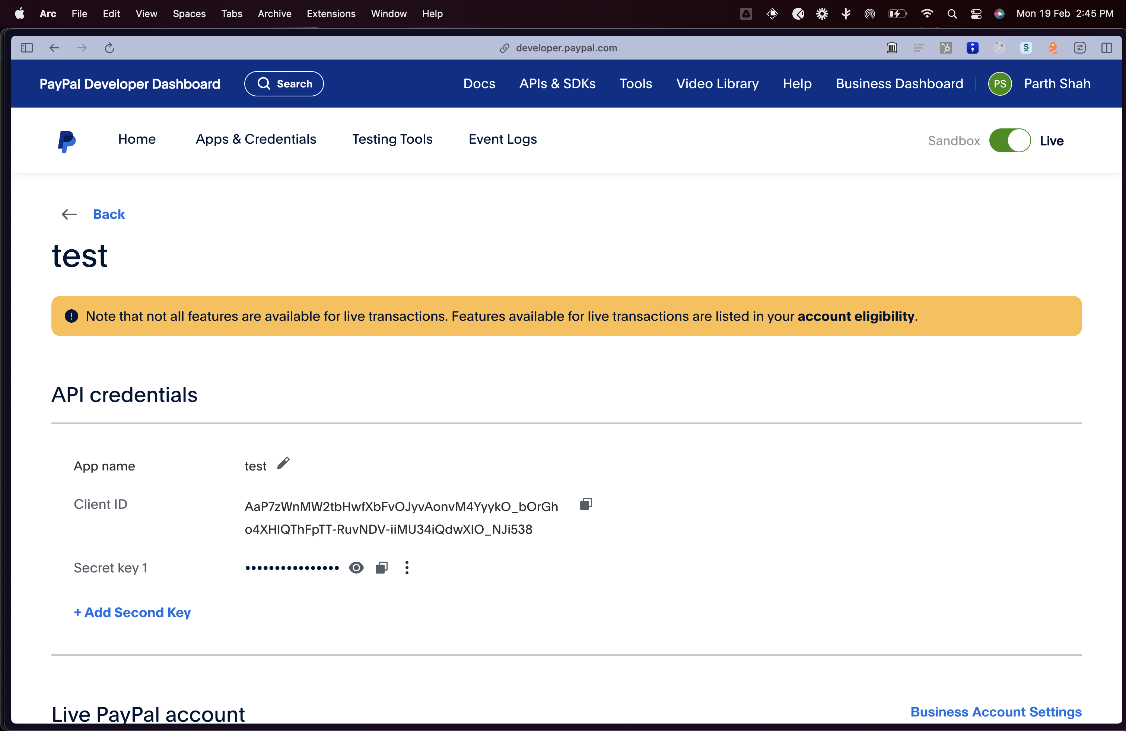Screen dimensions: 1126x731
Task: Open the Apps & Credentials tab
Action: point(256,139)
